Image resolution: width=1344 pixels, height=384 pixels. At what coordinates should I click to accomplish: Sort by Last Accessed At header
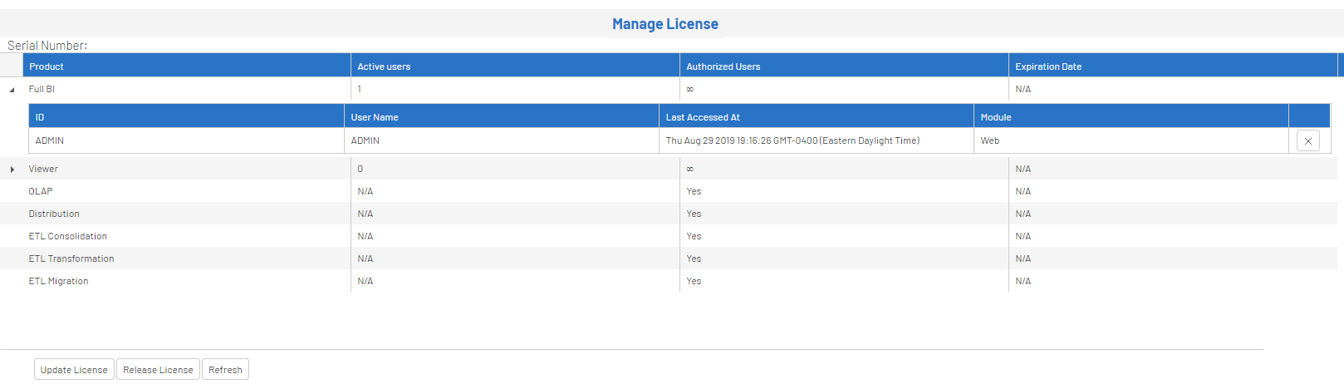pos(703,117)
